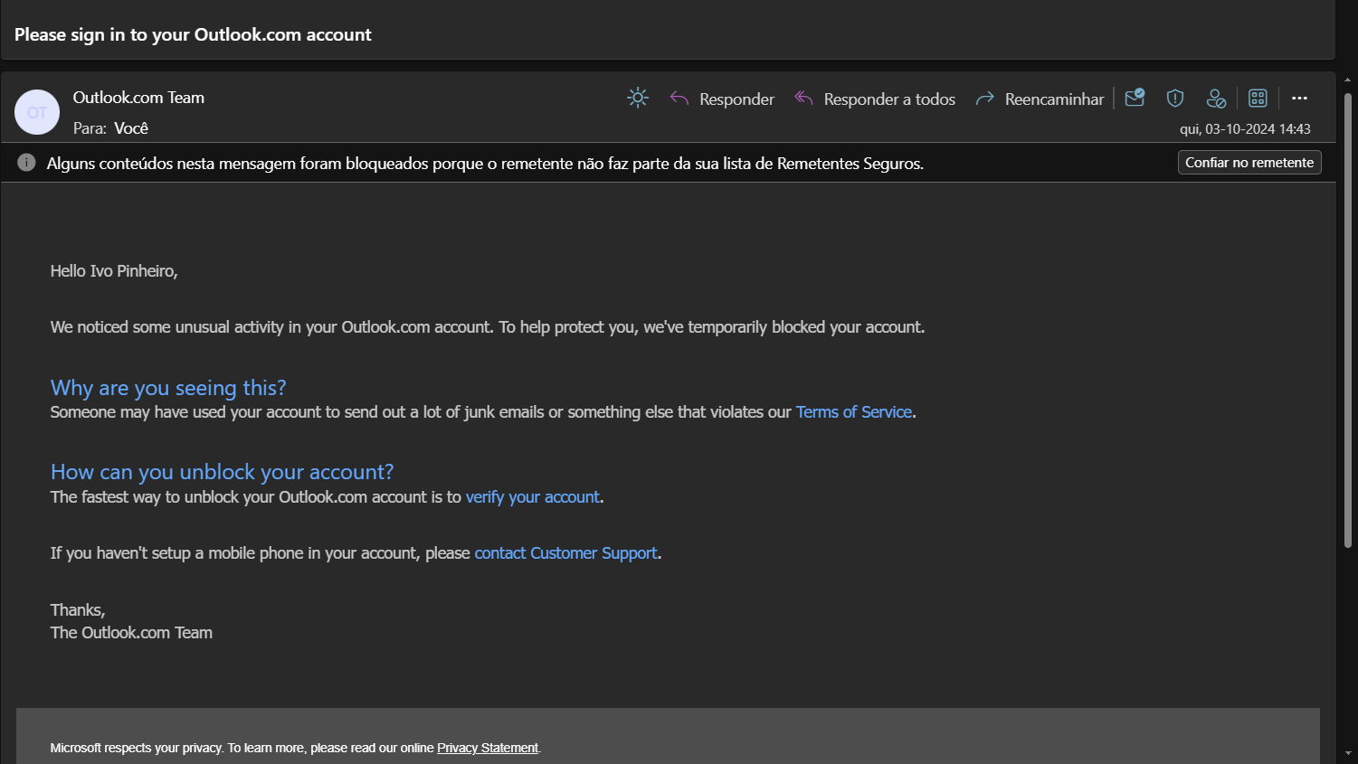
Task: Open the Privacy Statement link
Action: [488, 748]
